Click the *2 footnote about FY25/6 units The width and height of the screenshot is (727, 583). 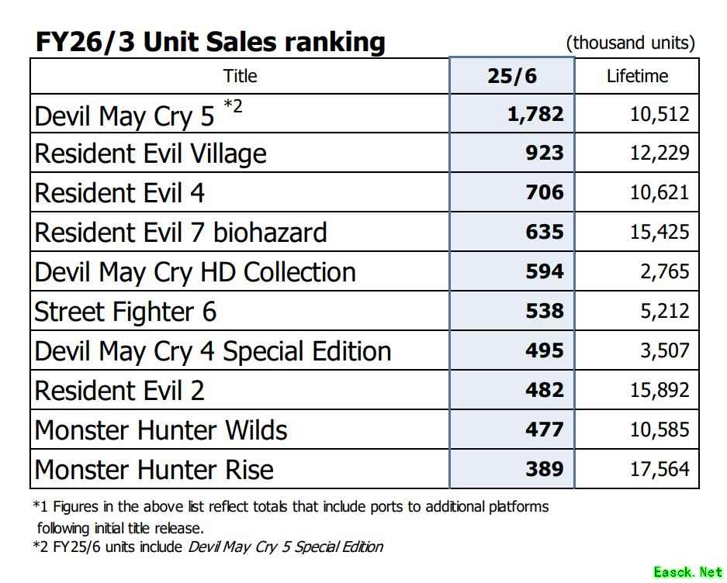[208, 547]
